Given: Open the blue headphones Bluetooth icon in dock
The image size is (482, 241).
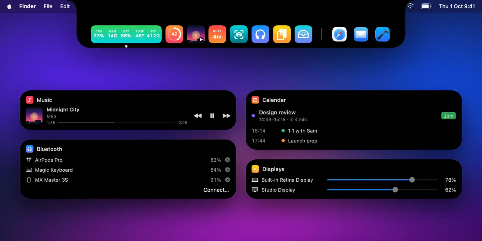Looking at the screenshot, I should [x=260, y=34].
